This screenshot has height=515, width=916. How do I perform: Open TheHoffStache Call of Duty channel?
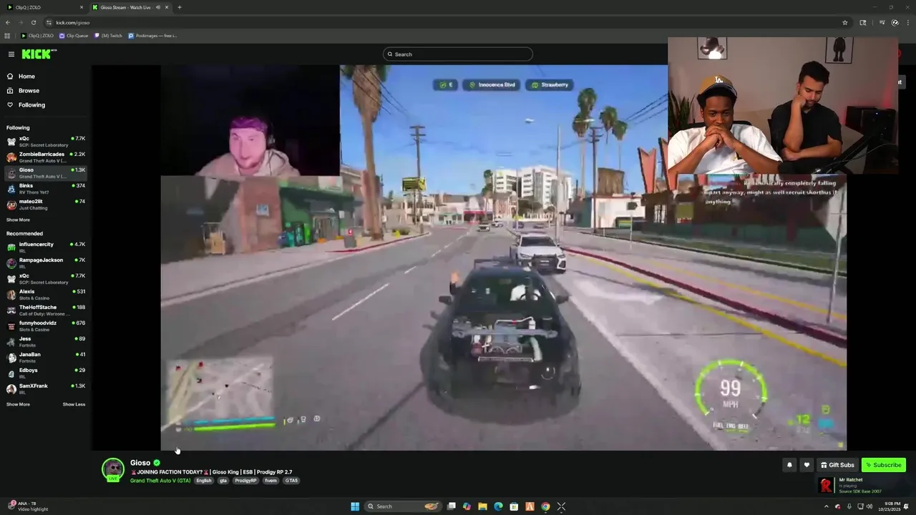tap(46, 310)
